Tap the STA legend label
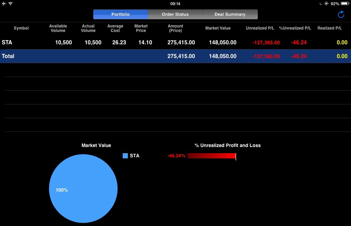Viewport: 351px width, 226px height. tap(134, 156)
